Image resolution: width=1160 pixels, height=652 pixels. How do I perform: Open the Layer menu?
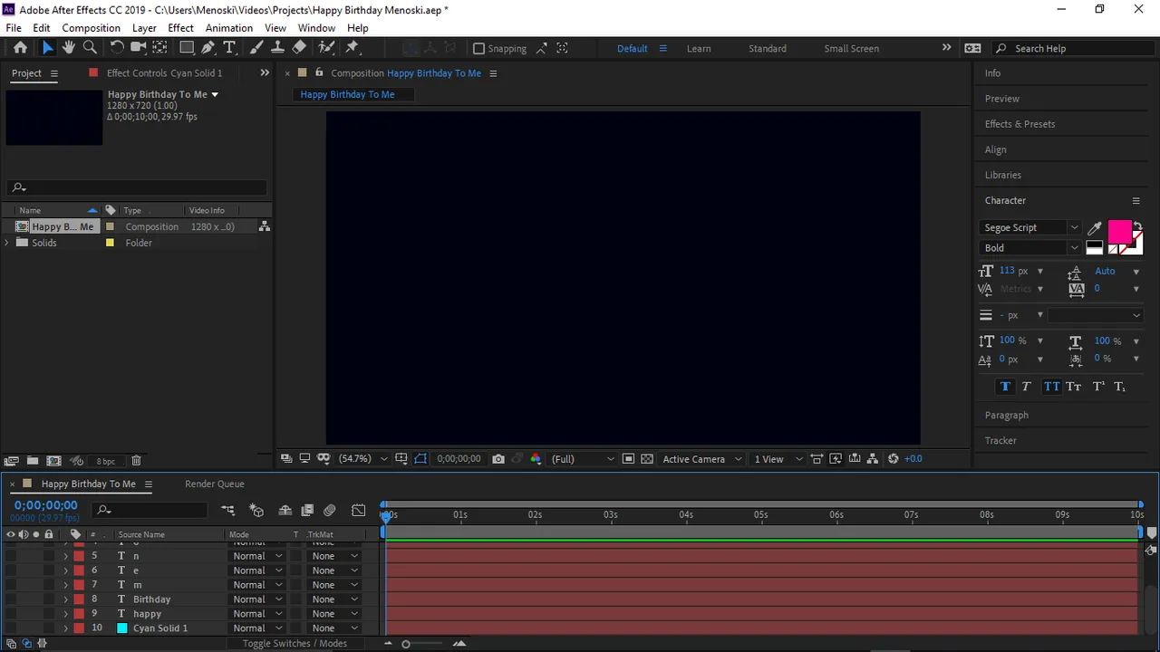pos(144,28)
